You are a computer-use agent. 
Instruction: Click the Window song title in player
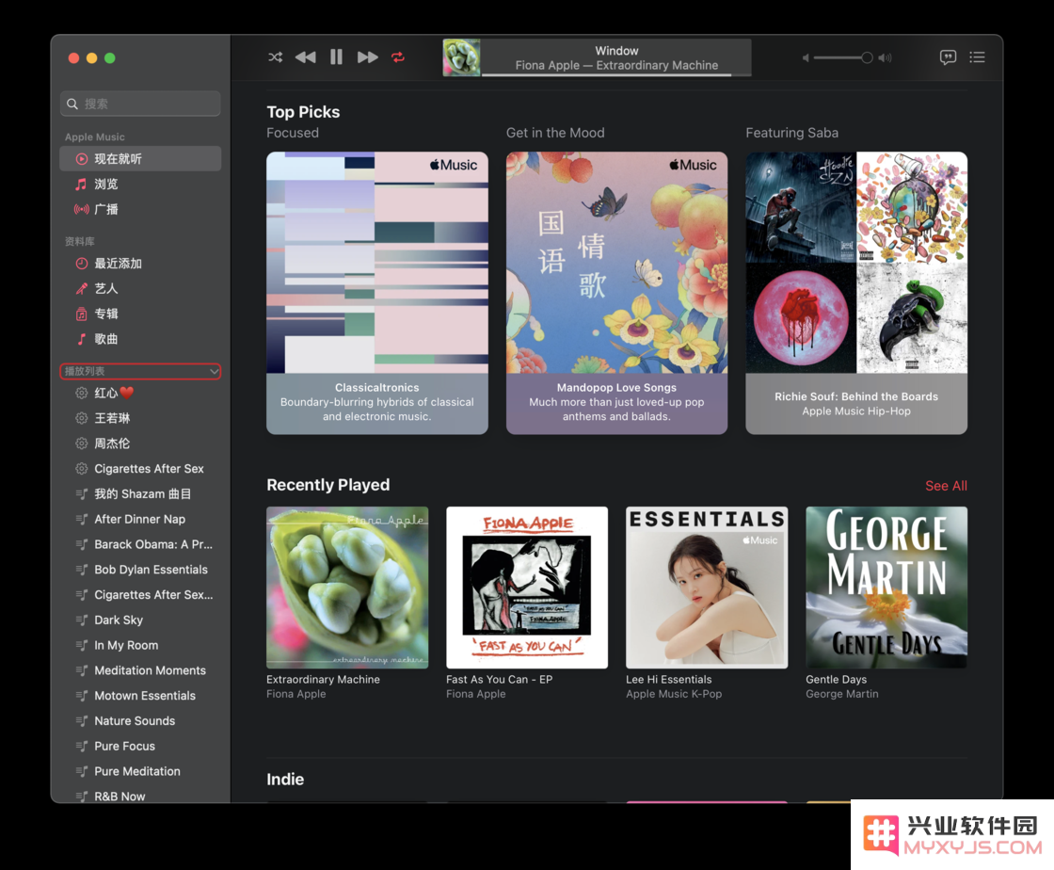click(616, 51)
